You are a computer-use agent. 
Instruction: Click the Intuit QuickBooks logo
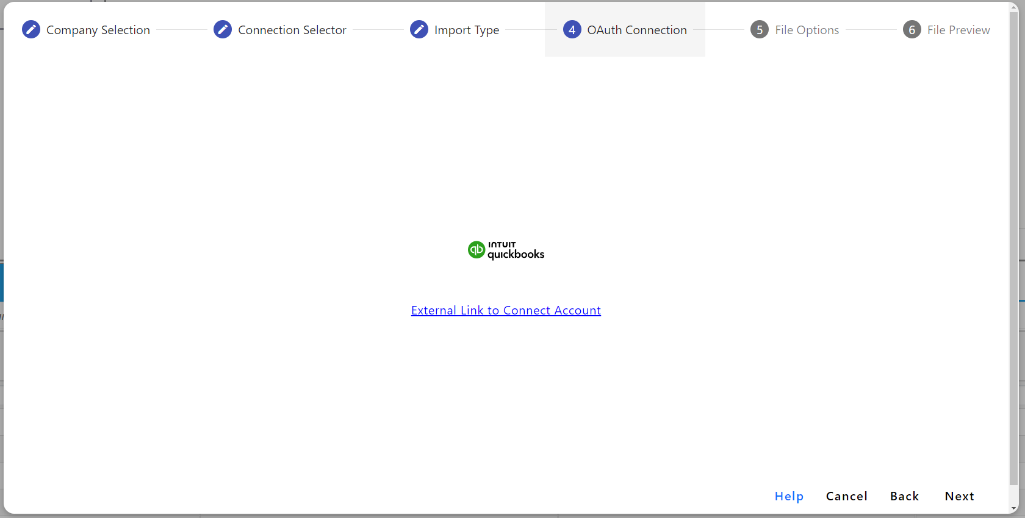pos(506,250)
